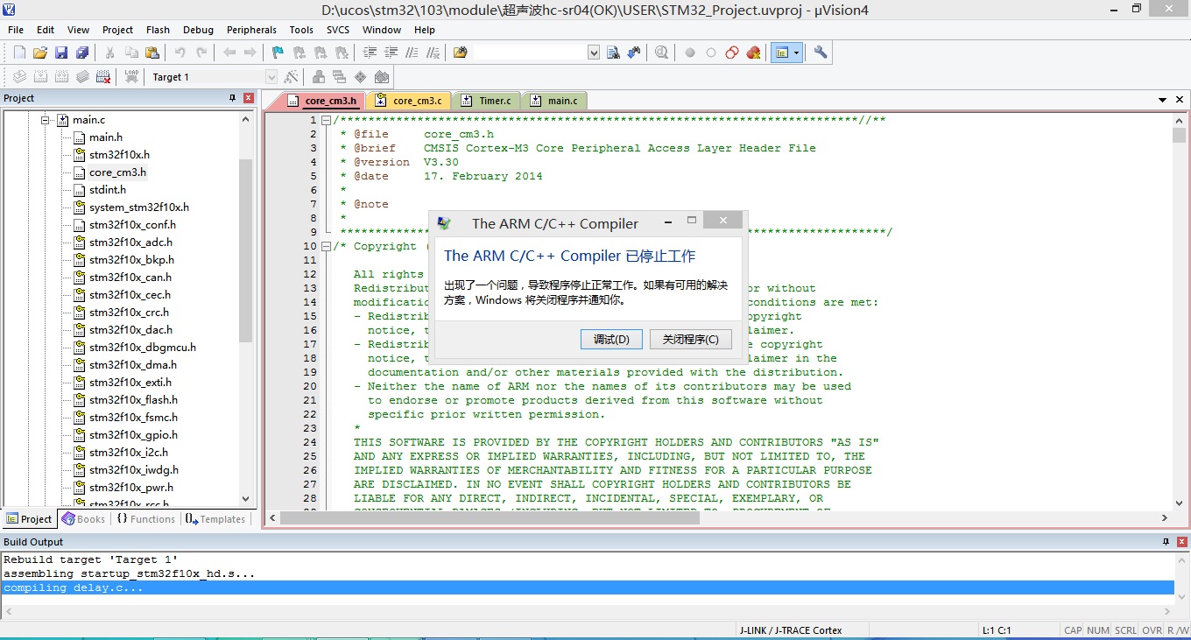This screenshot has width=1191, height=640.
Task: Close the Build Output panel
Action: point(1181,542)
